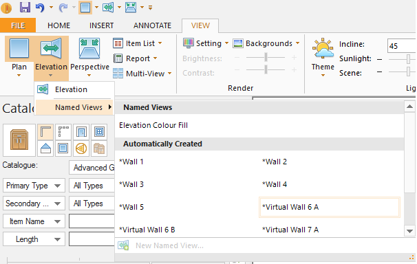Select the *Wall 4 view

click(274, 184)
